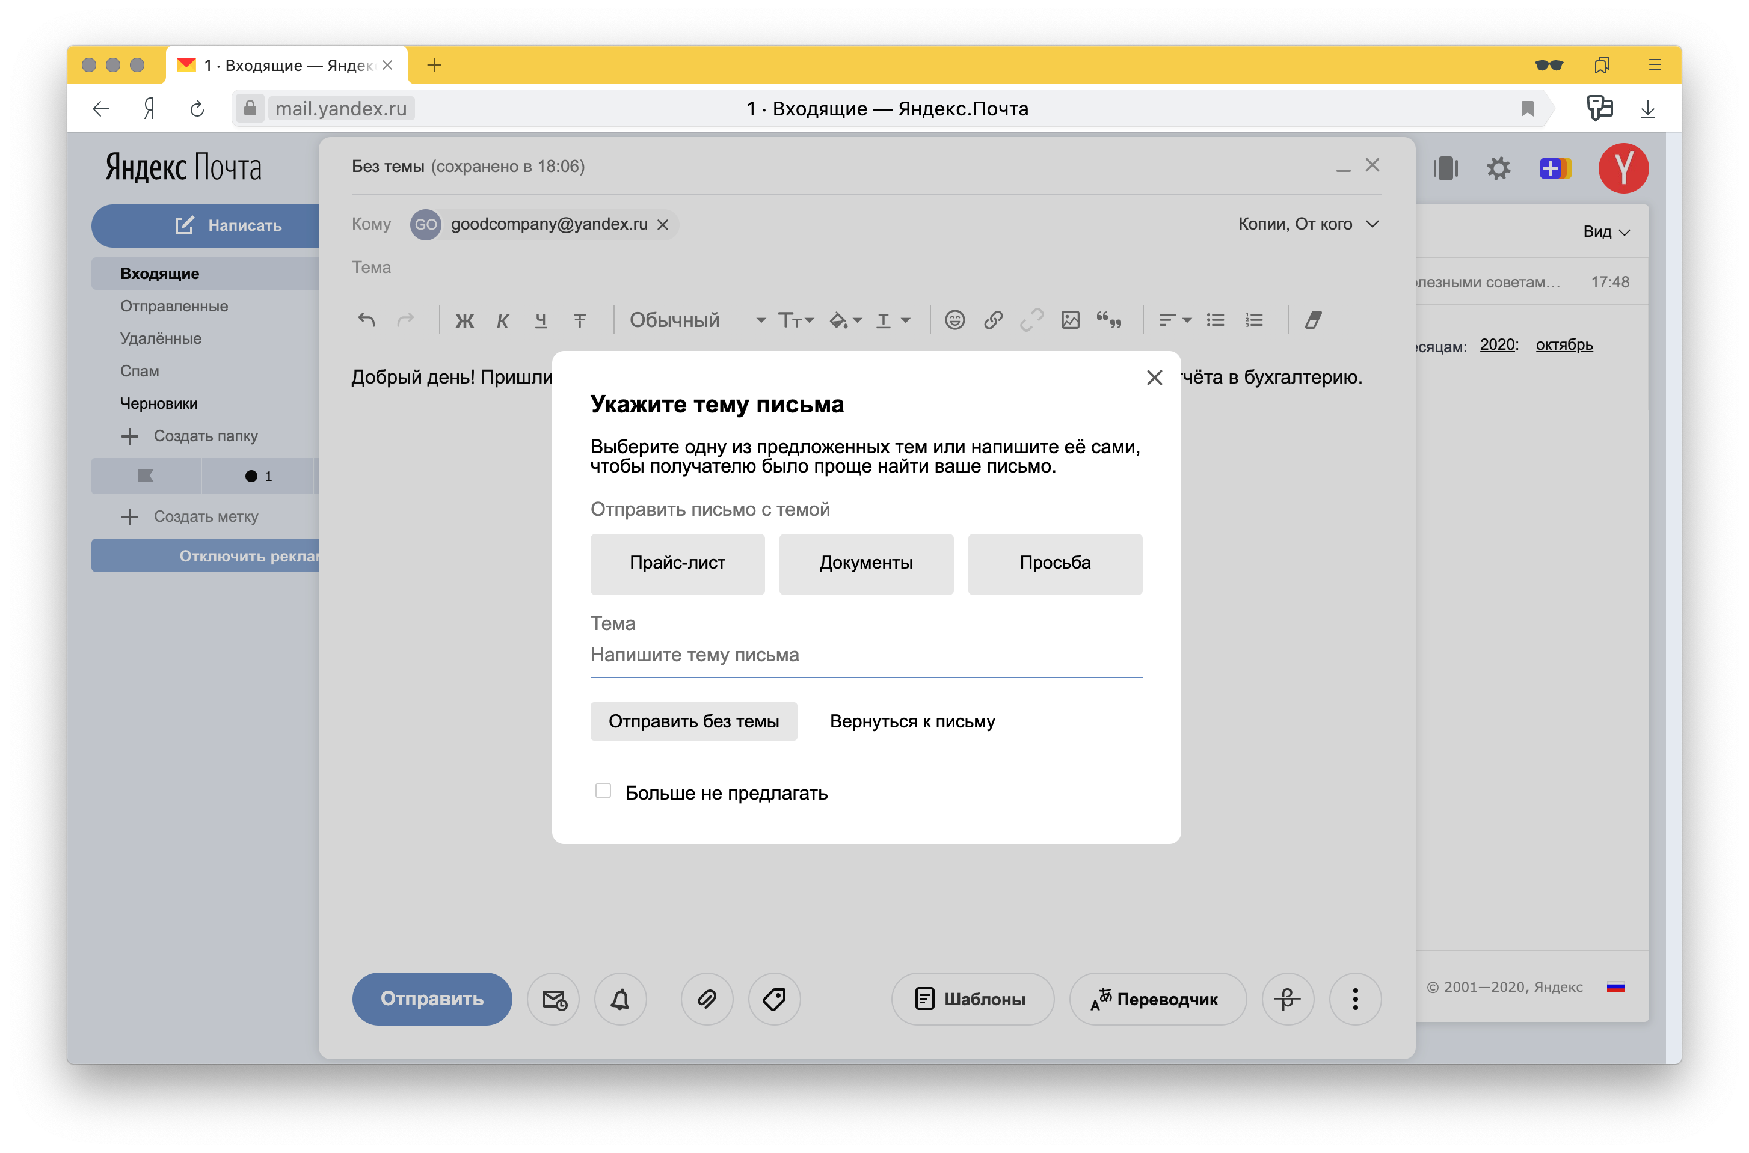
Task: Click the insert link icon
Action: coord(993,320)
